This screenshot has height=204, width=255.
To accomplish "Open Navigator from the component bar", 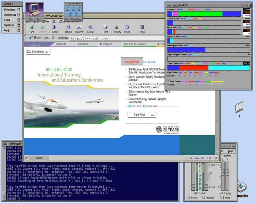I will click(x=190, y=158).
